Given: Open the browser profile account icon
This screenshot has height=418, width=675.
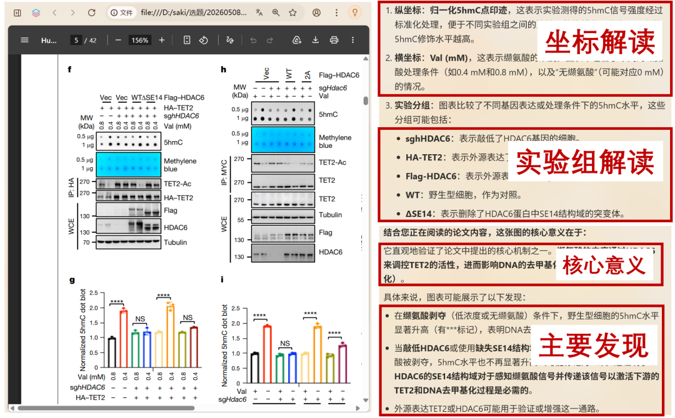Looking at the screenshot, I should 316,13.
